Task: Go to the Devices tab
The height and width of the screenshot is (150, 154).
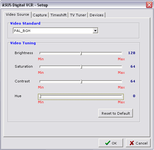Action: (x=96, y=15)
